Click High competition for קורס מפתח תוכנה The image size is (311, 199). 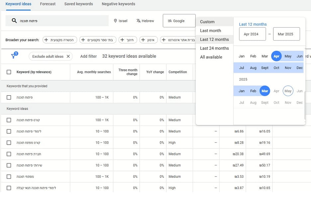tap(172, 143)
